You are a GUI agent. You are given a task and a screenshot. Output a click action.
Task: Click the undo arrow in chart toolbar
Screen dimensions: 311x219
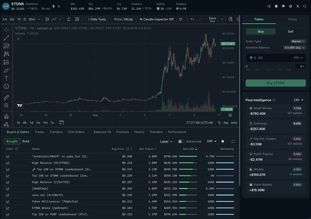(192, 19)
